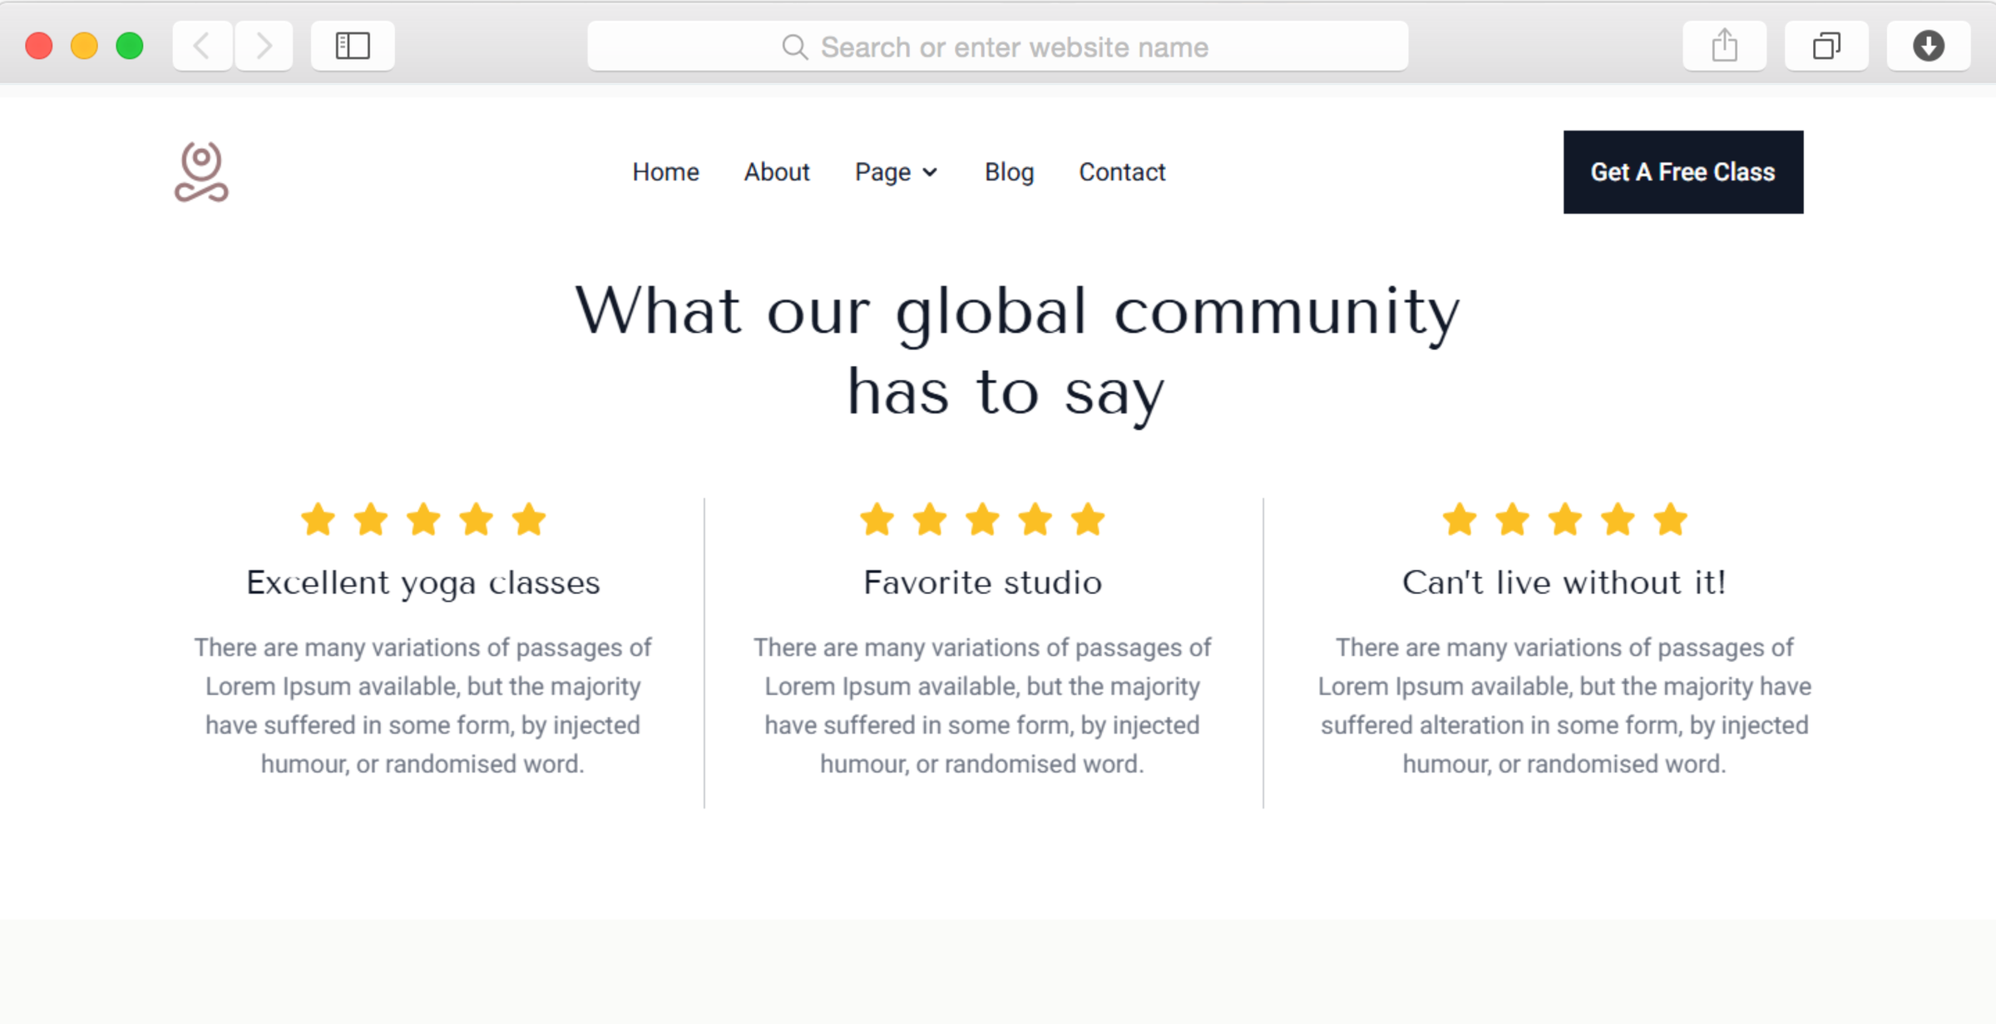
Task: Click the browser back arrow
Action: (x=202, y=46)
